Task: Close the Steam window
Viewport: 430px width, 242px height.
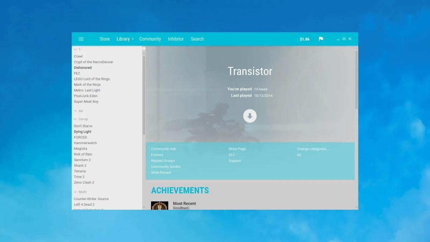Action: [x=350, y=39]
